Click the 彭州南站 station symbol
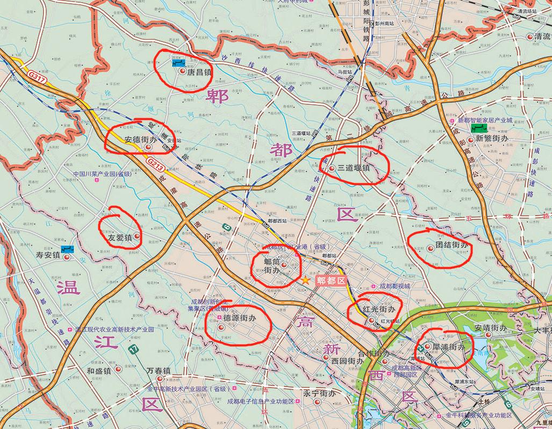Image resolution: width=552 pixels, height=429 pixels. click(x=371, y=24)
